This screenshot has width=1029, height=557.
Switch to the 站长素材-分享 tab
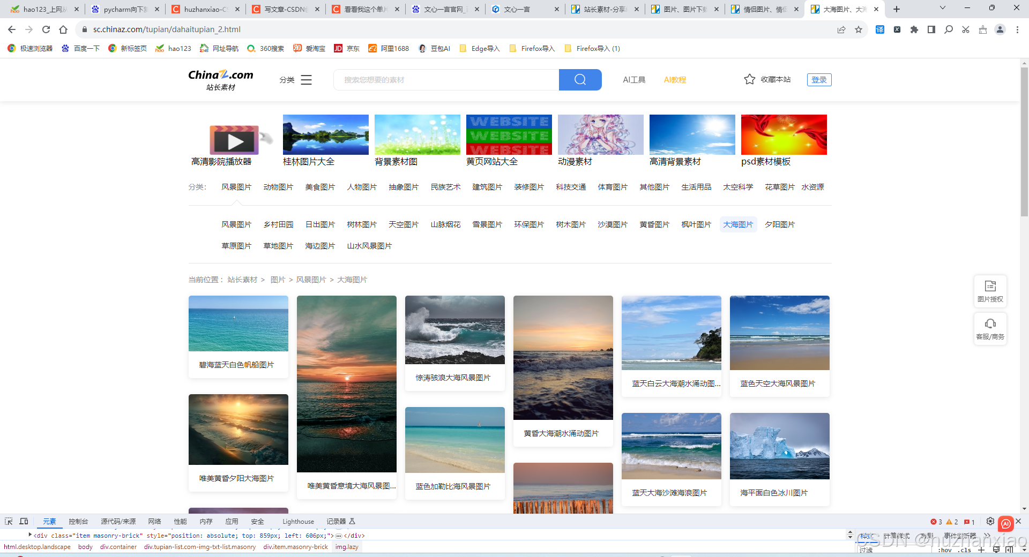(605, 9)
